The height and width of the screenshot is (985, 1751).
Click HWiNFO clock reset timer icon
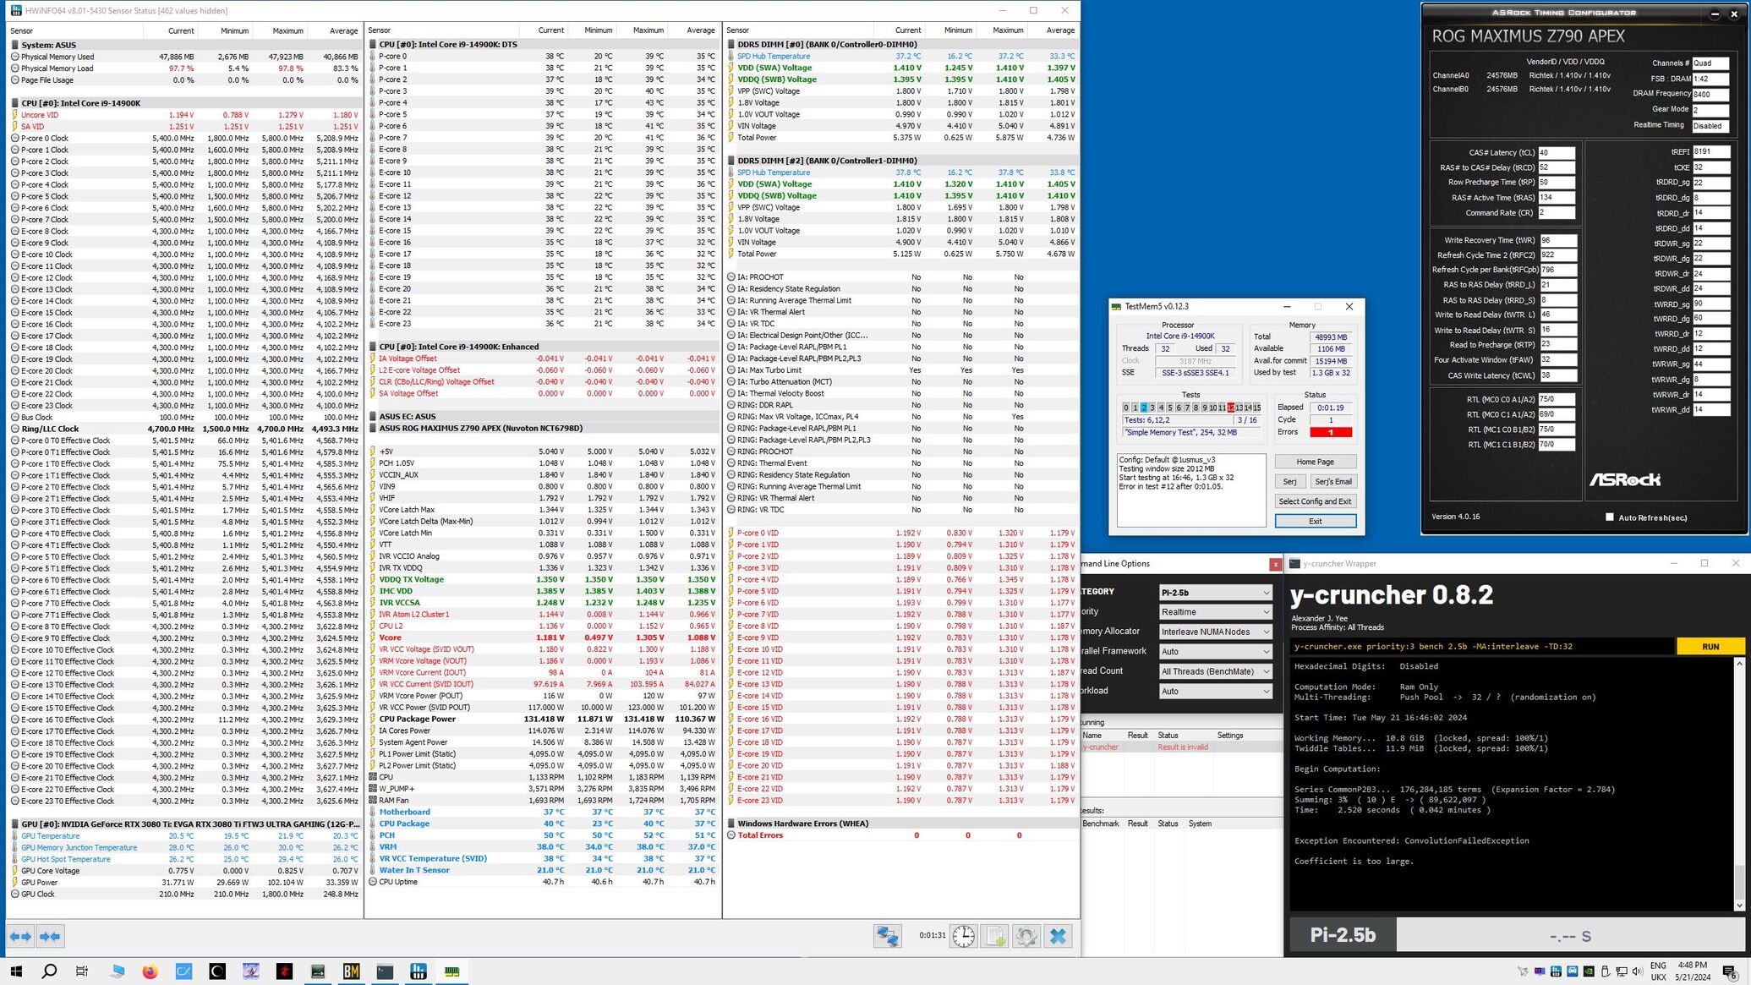[963, 936]
